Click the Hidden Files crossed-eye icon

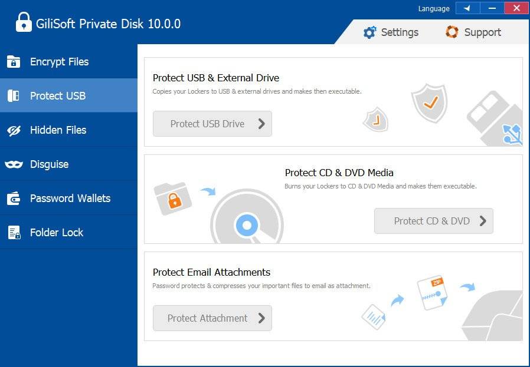tap(14, 130)
